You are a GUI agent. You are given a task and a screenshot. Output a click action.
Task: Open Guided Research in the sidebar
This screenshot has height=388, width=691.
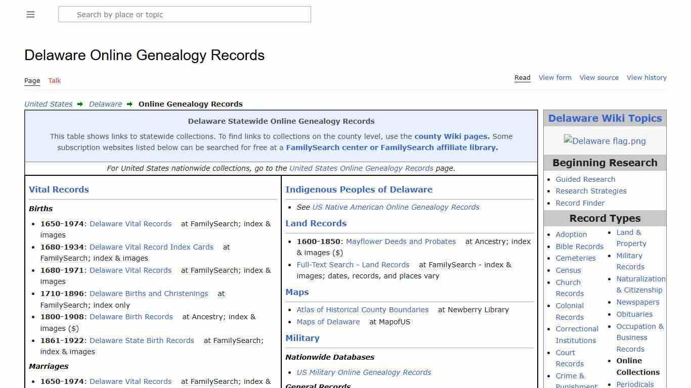point(585,179)
